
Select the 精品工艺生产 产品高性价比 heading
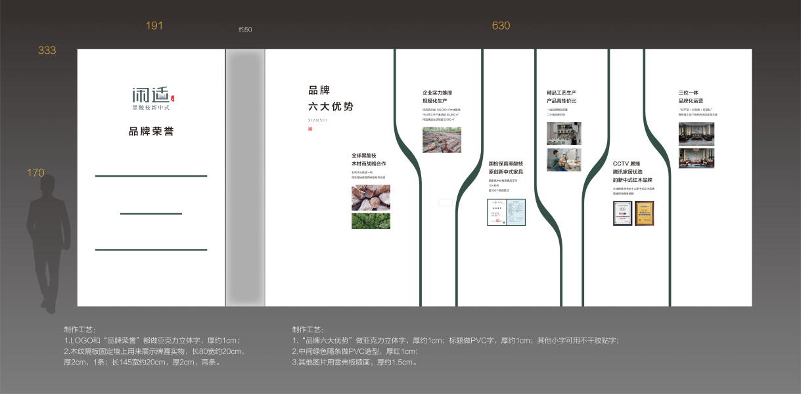(x=561, y=97)
